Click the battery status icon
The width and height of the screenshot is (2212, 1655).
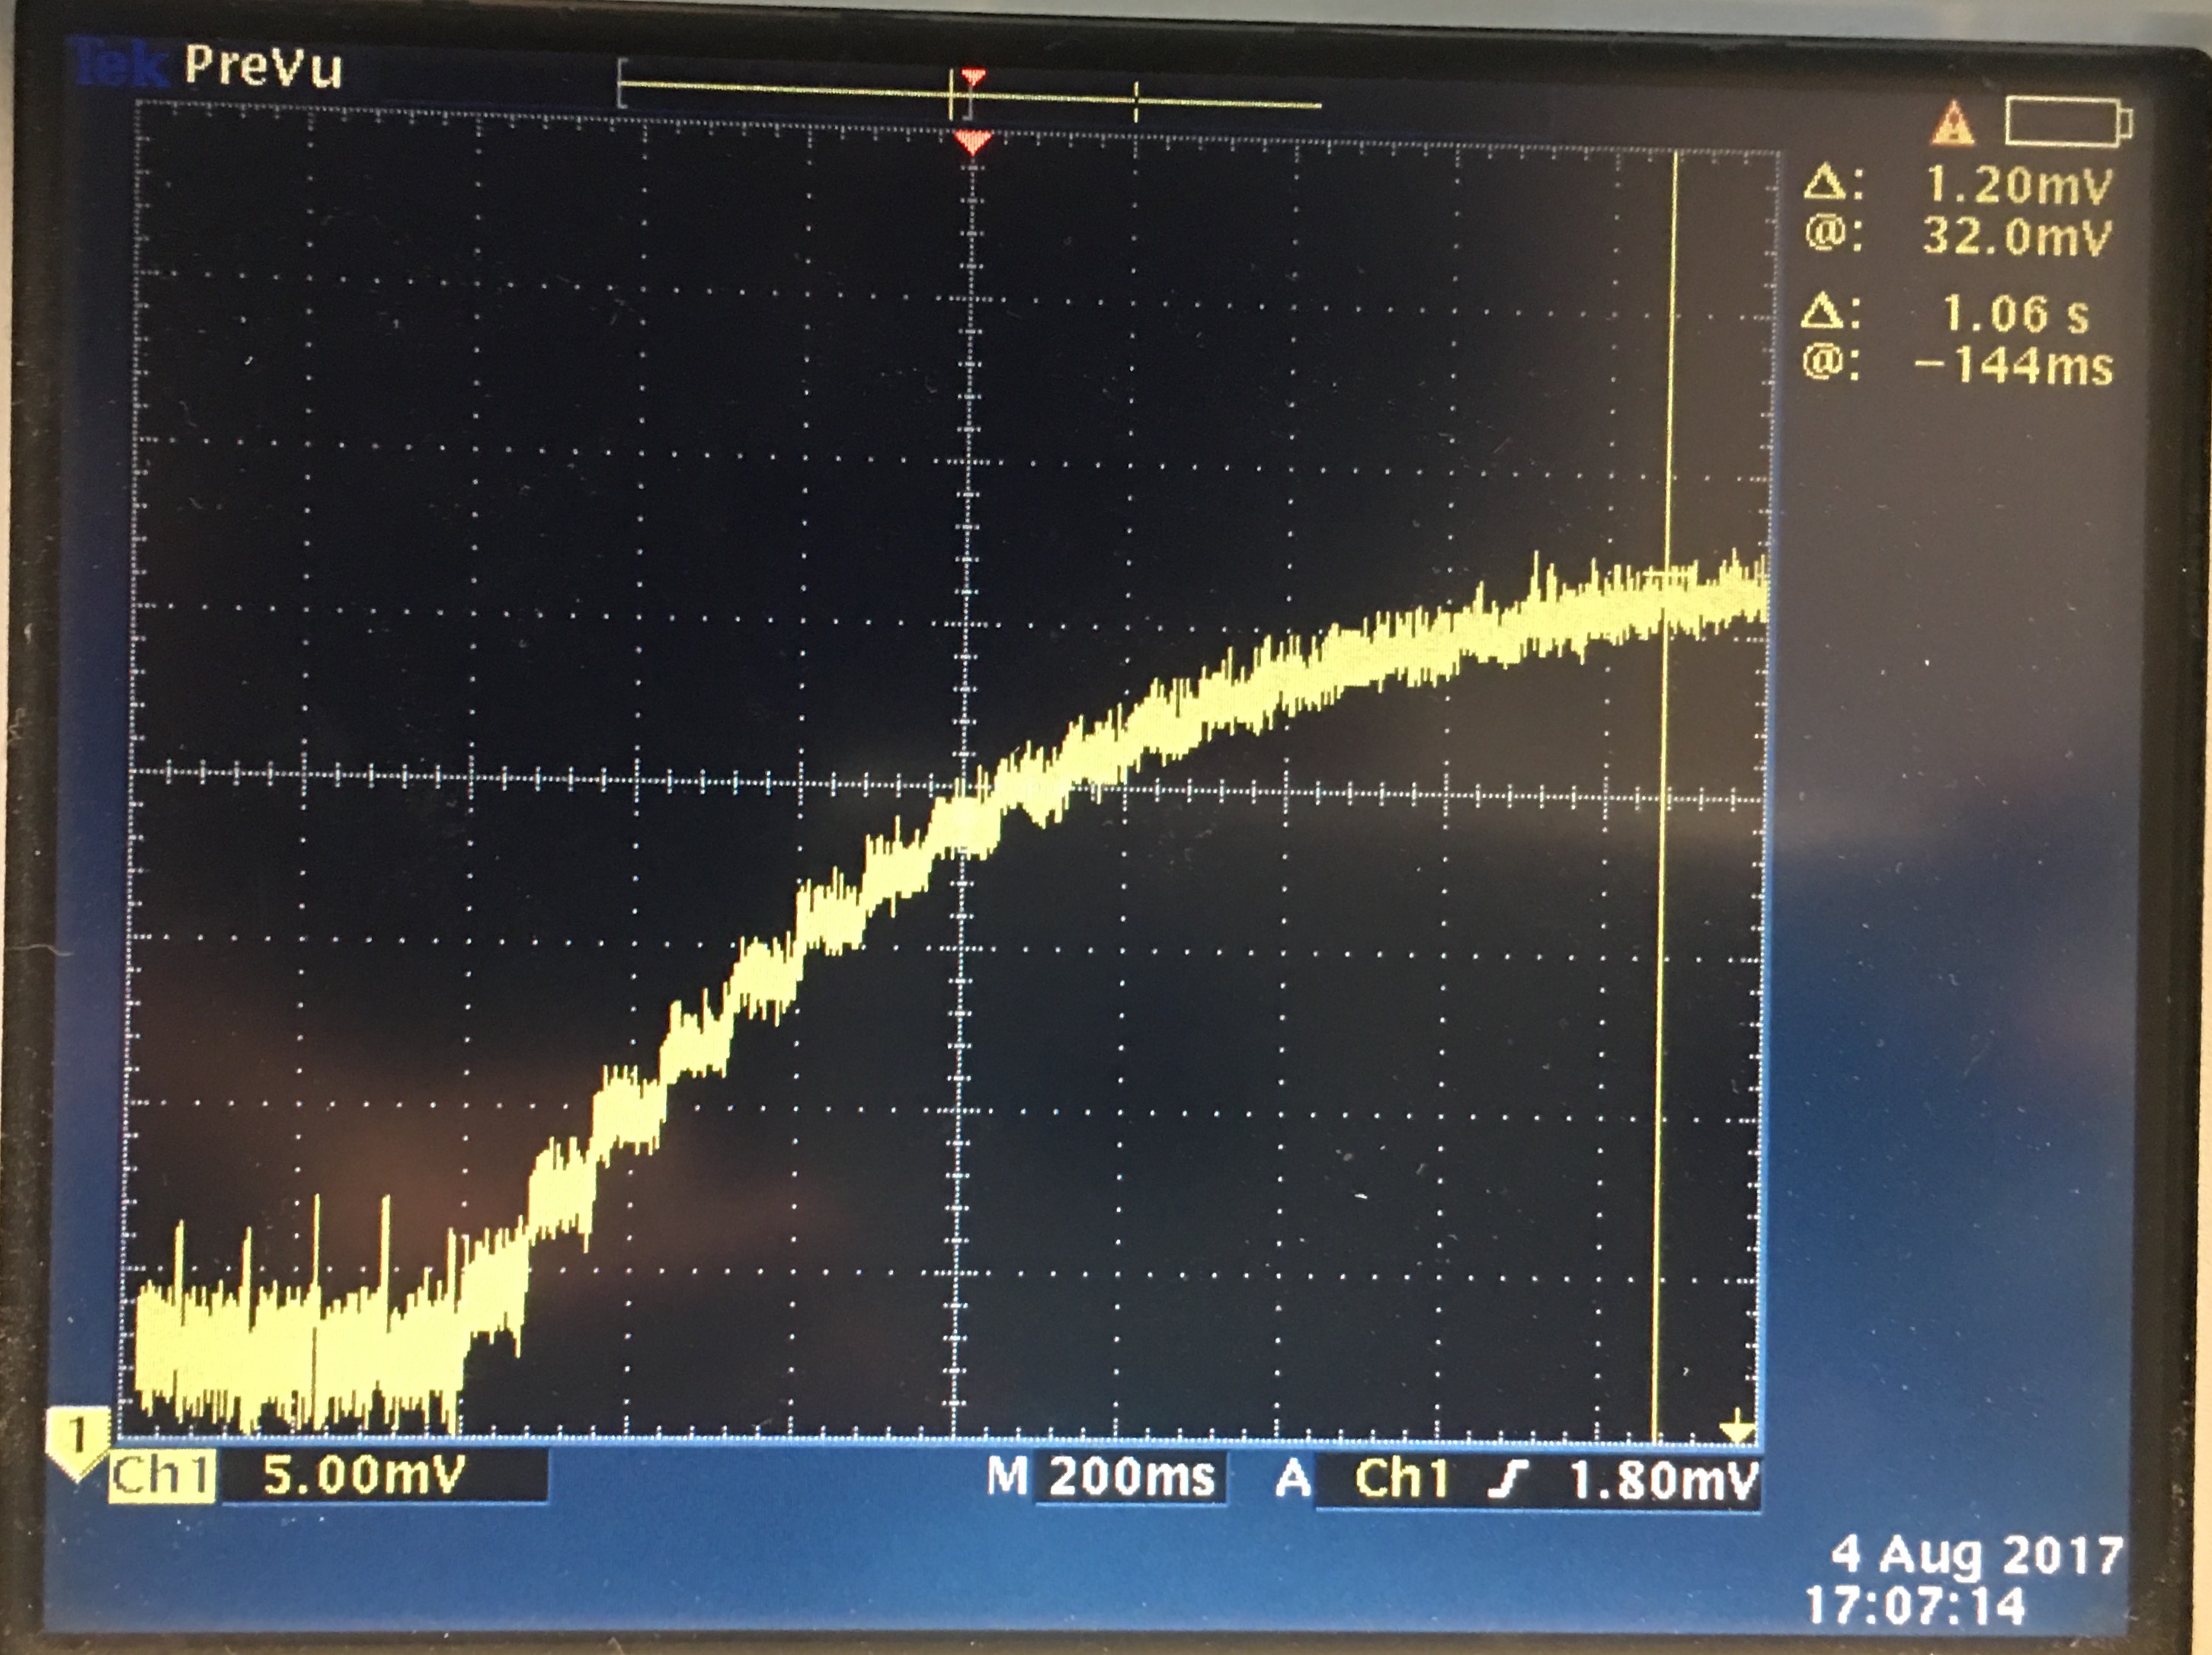[x=2068, y=123]
